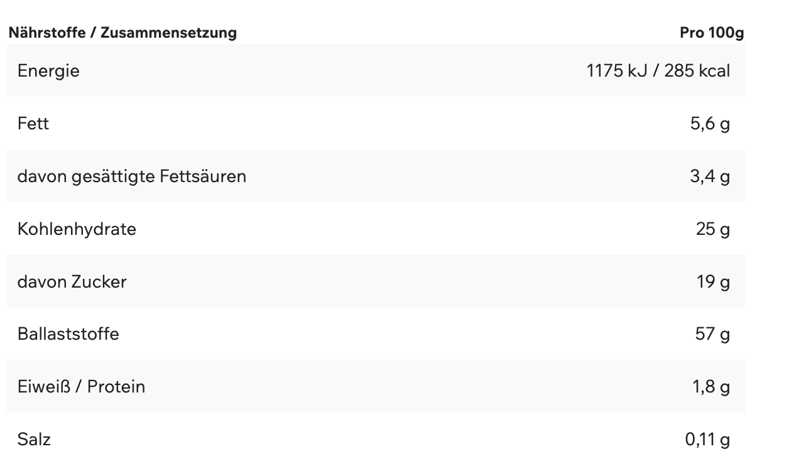Select the salt value '0,11 g'
The height and width of the screenshot is (471, 789).
pyautogui.click(x=707, y=439)
